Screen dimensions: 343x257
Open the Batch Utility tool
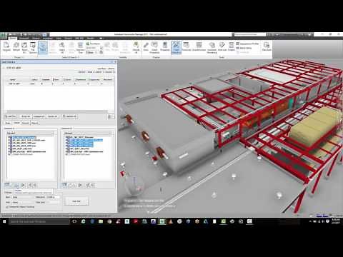pos(244,48)
